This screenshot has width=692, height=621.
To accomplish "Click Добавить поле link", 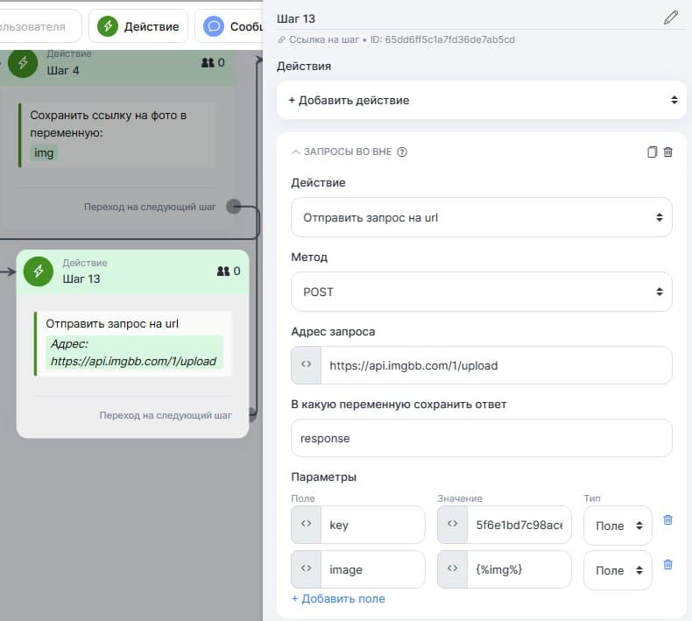I will click(338, 599).
